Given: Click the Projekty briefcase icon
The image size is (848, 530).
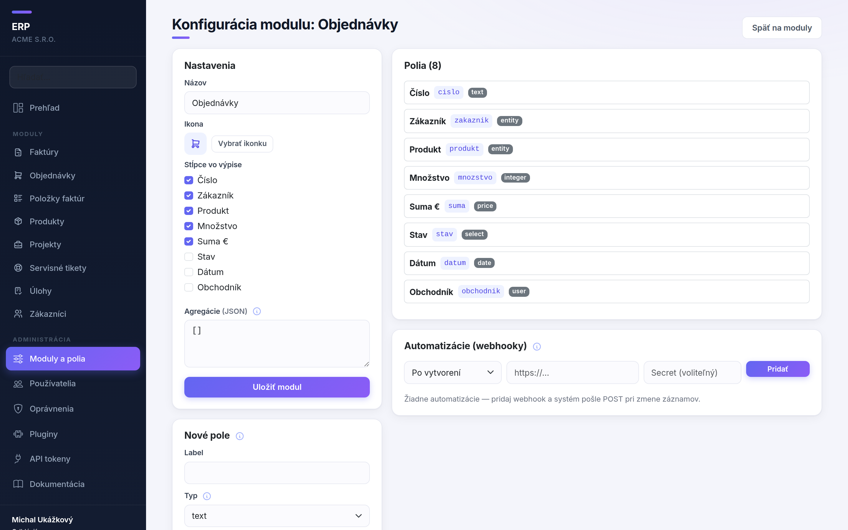Looking at the screenshot, I should pos(18,244).
